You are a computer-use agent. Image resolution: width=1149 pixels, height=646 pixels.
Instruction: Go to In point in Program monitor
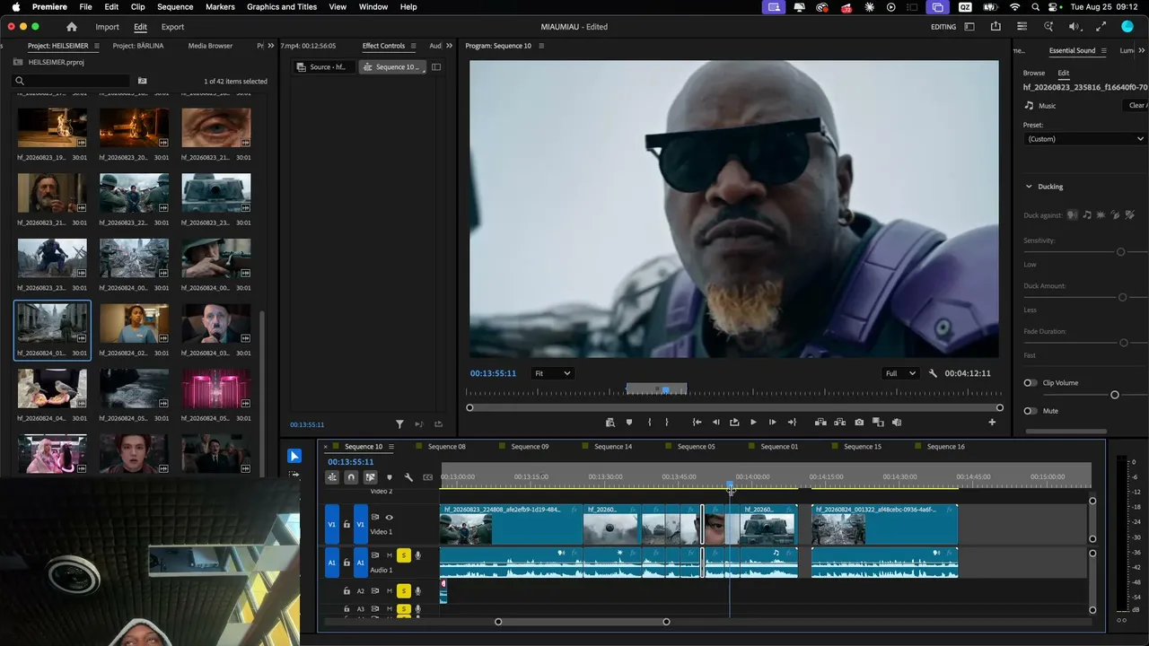[697, 422]
